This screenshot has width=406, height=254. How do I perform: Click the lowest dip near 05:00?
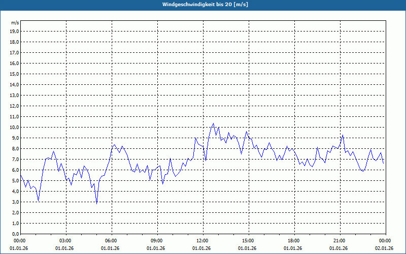pyautogui.click(x=97, y=204)
